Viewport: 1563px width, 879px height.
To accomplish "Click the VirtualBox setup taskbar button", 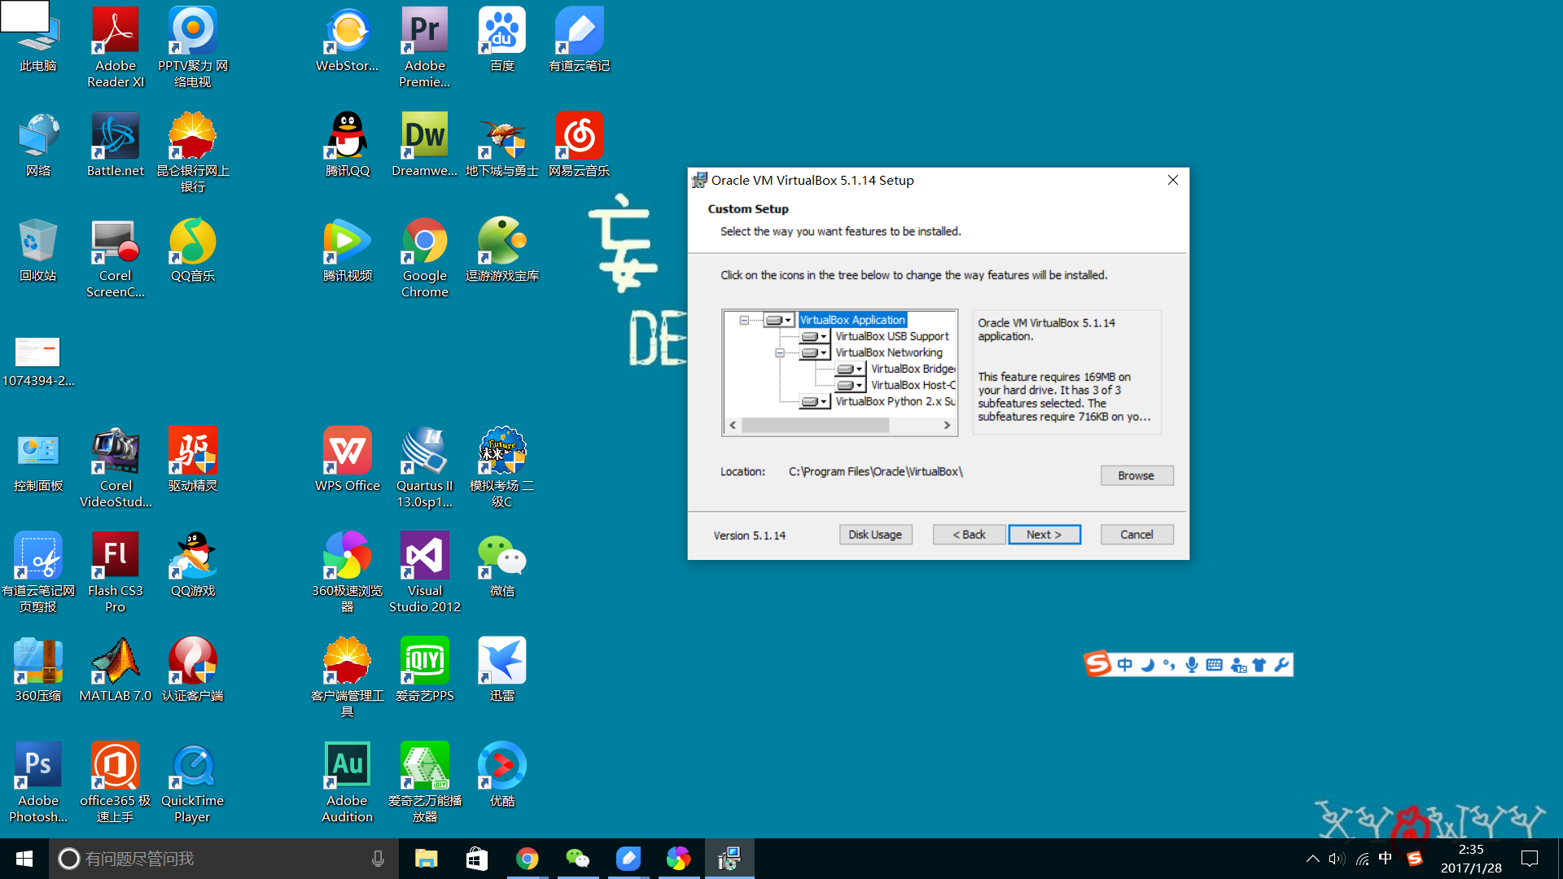I will point(729,859).
